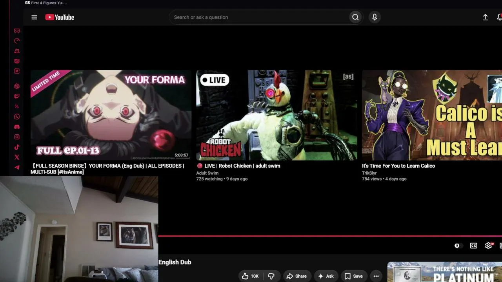Screen dimensions: 502x282
Task: Open Instagram from the browser sidebar
Action: (x=17, y=137)
